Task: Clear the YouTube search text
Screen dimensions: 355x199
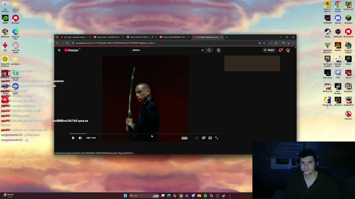Action: coord(202,50)
